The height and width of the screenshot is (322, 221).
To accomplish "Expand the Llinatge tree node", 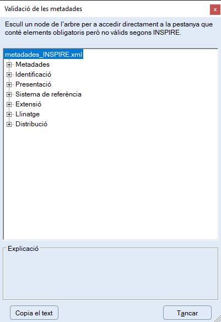I will click(9, 114).
